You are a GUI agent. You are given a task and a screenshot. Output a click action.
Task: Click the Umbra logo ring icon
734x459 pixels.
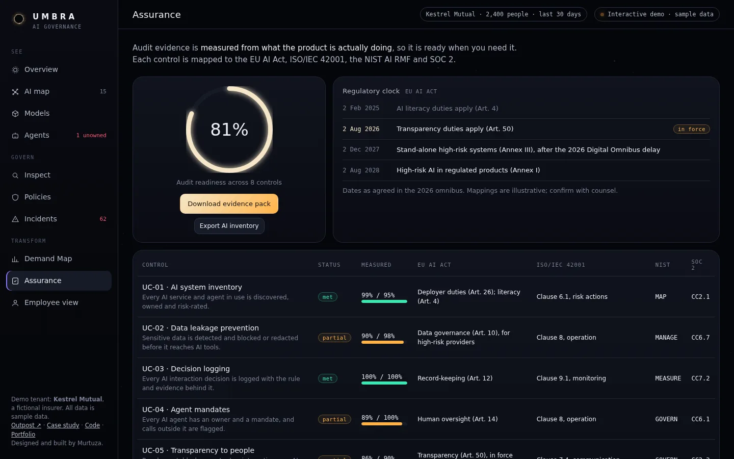[x=19, y=19]
